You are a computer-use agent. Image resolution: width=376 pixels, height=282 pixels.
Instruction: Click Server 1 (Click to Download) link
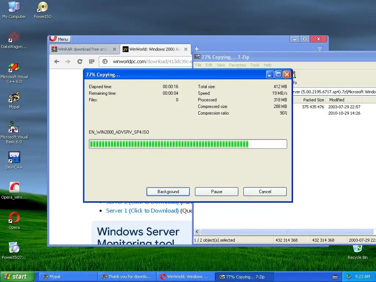click(x=142, y=210)
